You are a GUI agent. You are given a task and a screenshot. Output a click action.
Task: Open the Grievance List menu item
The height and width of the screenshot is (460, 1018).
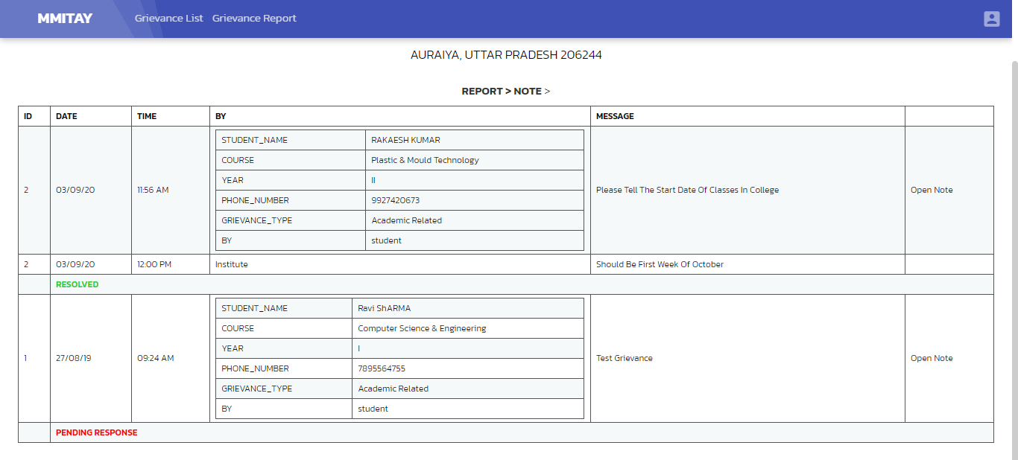click(168, 19)
